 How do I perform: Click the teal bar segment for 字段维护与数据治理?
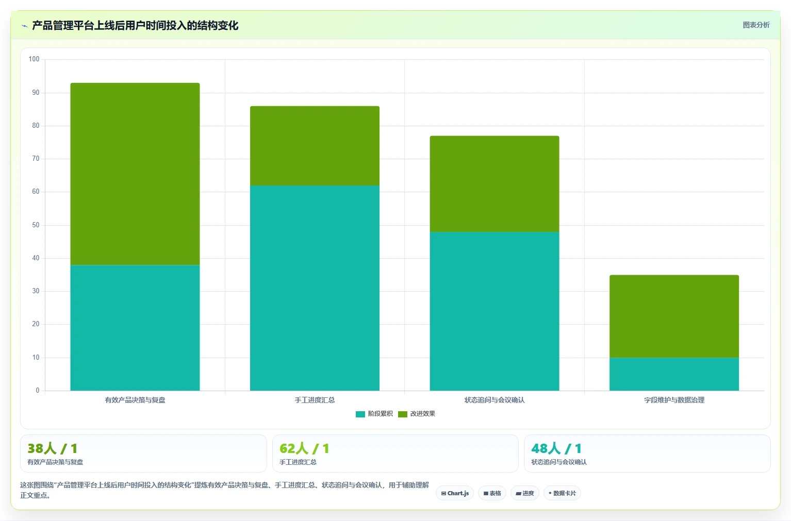[x=674, y=374]
